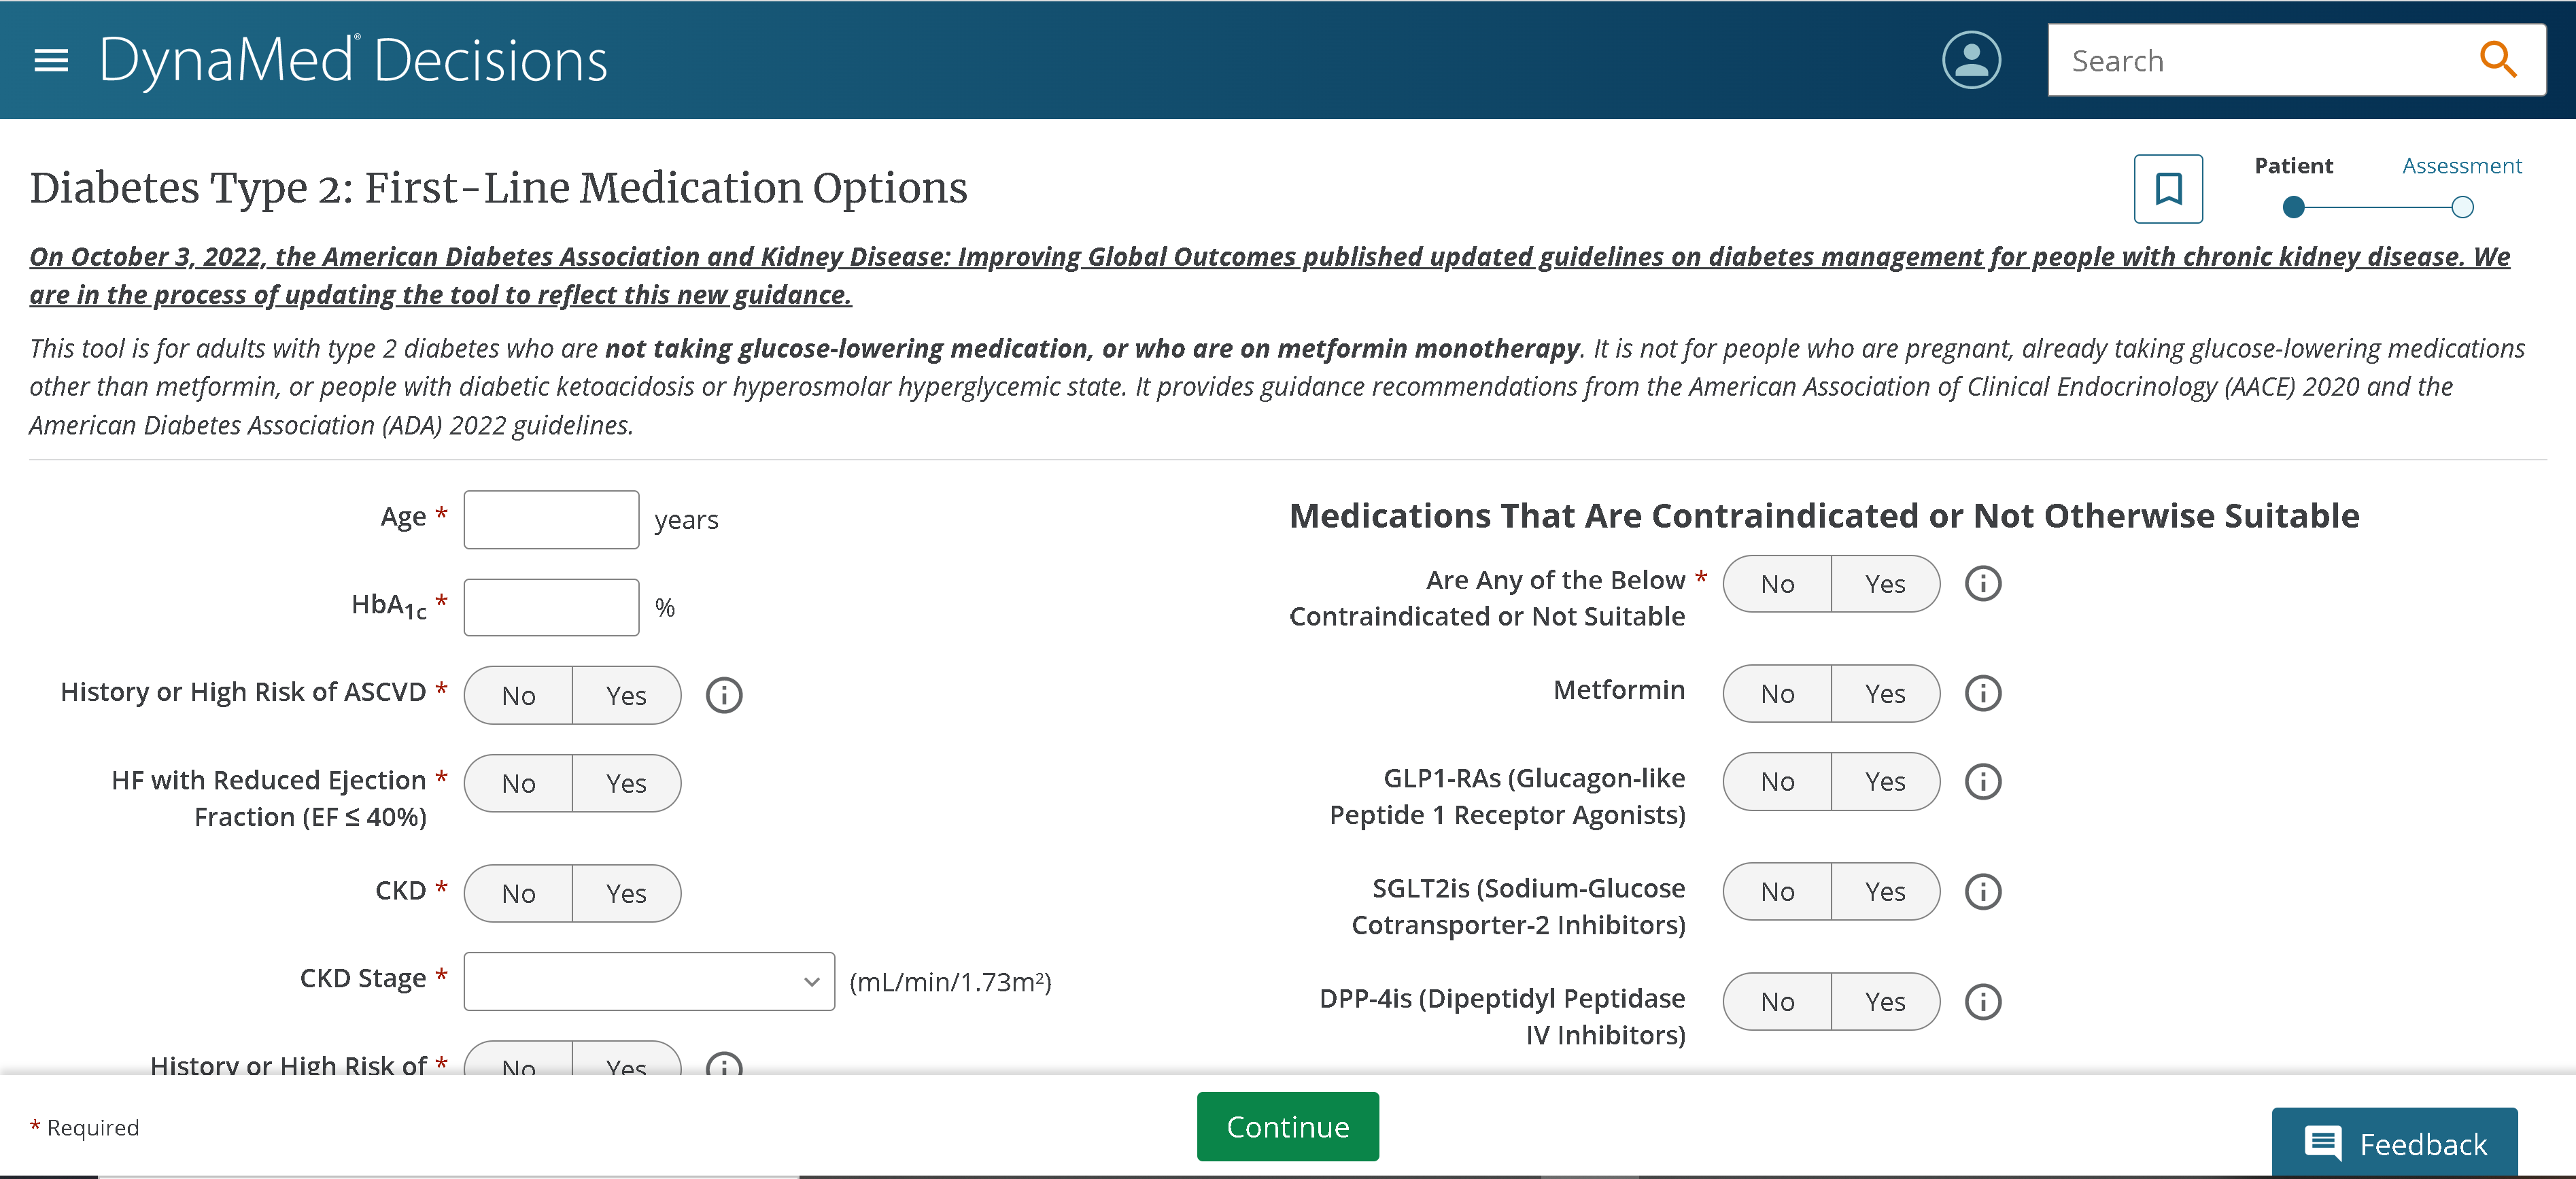Click the DynaMed Decisions logo title
2576x1179 pixels.
[353, 61]
